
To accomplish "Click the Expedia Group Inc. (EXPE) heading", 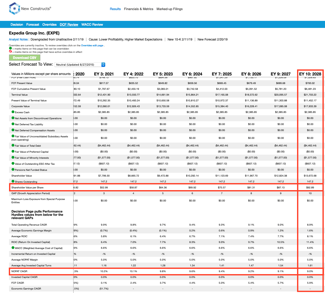I will (x=34, y=33).
